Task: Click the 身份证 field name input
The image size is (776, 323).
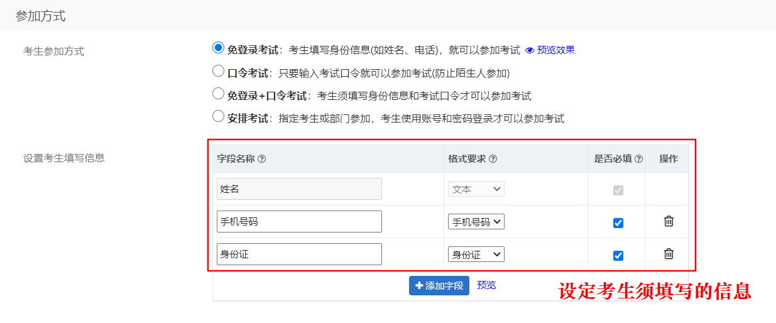Action: 299,255
